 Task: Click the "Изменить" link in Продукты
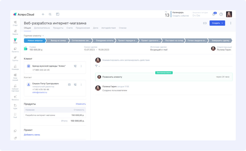(81, 104)
